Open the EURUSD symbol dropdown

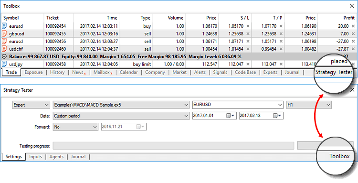(238, 105)
